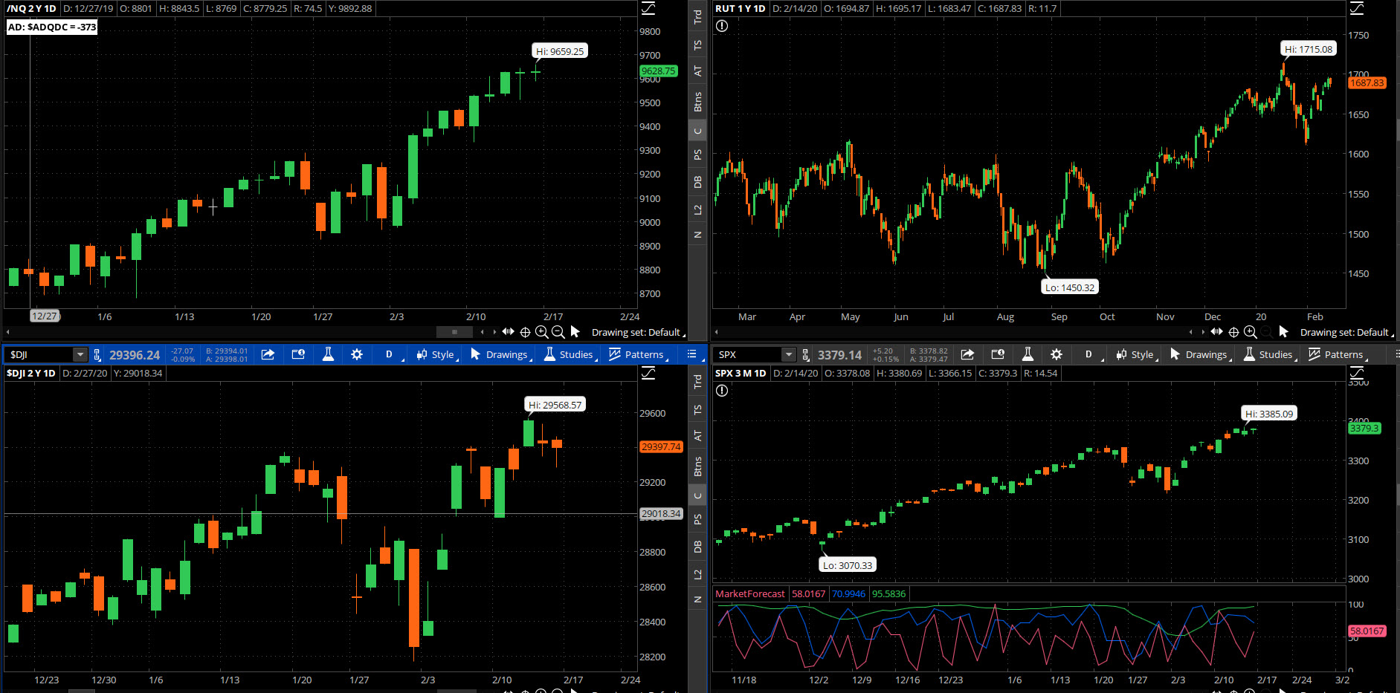Open grid list menu icon in $DJI toolbar
Viewport: 1400px width, 693px height.
point(692,354)
